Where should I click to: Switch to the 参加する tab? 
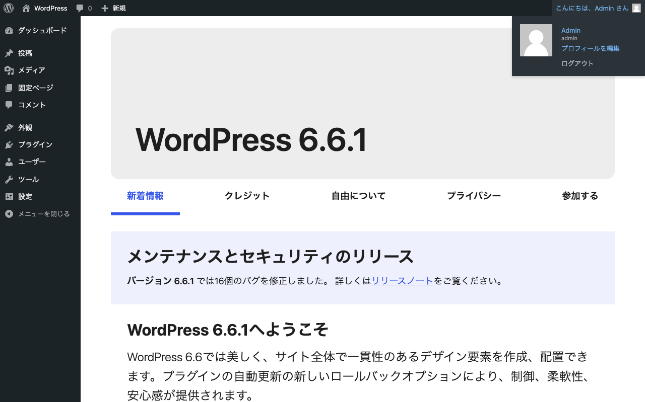click(x=580, y=196)
